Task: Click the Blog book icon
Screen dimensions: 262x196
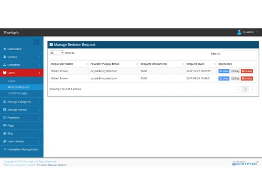Action: click(x=5, y=133)
